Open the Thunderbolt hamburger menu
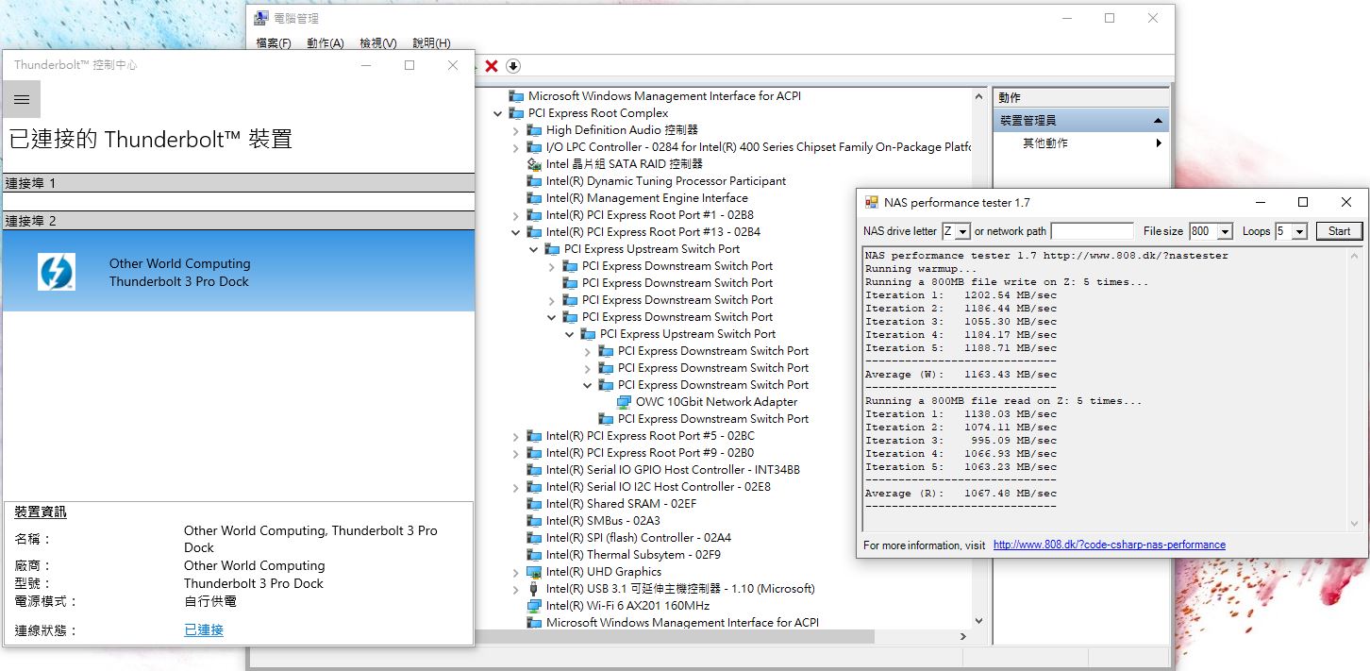This screenshot has width=1370, height=671. pyautogui.click(x=22, y=99)
